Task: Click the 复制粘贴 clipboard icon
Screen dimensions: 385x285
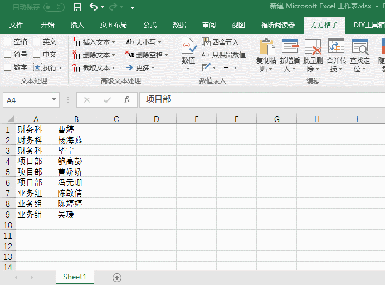Action: pos(266,47)
